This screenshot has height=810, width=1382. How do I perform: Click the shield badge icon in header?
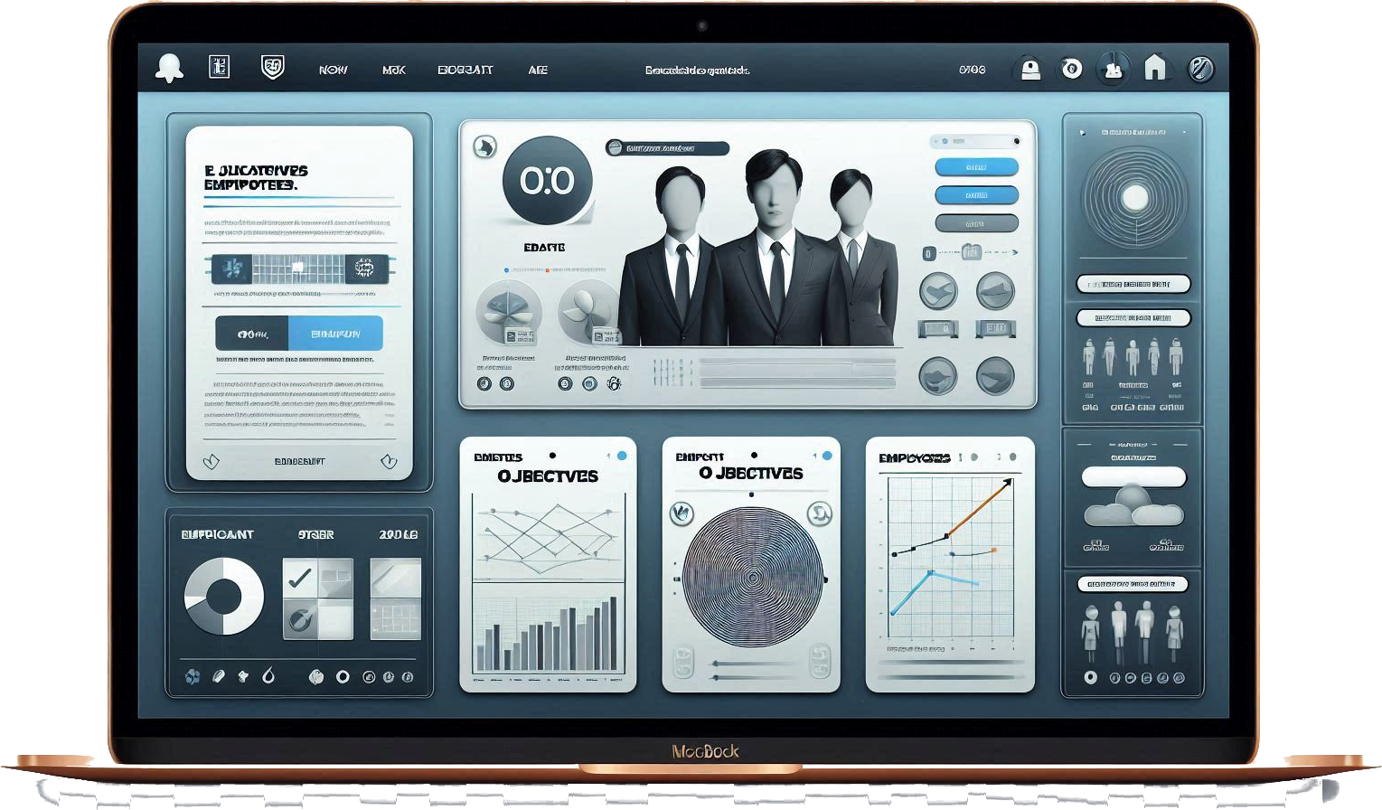coord(272,67)
